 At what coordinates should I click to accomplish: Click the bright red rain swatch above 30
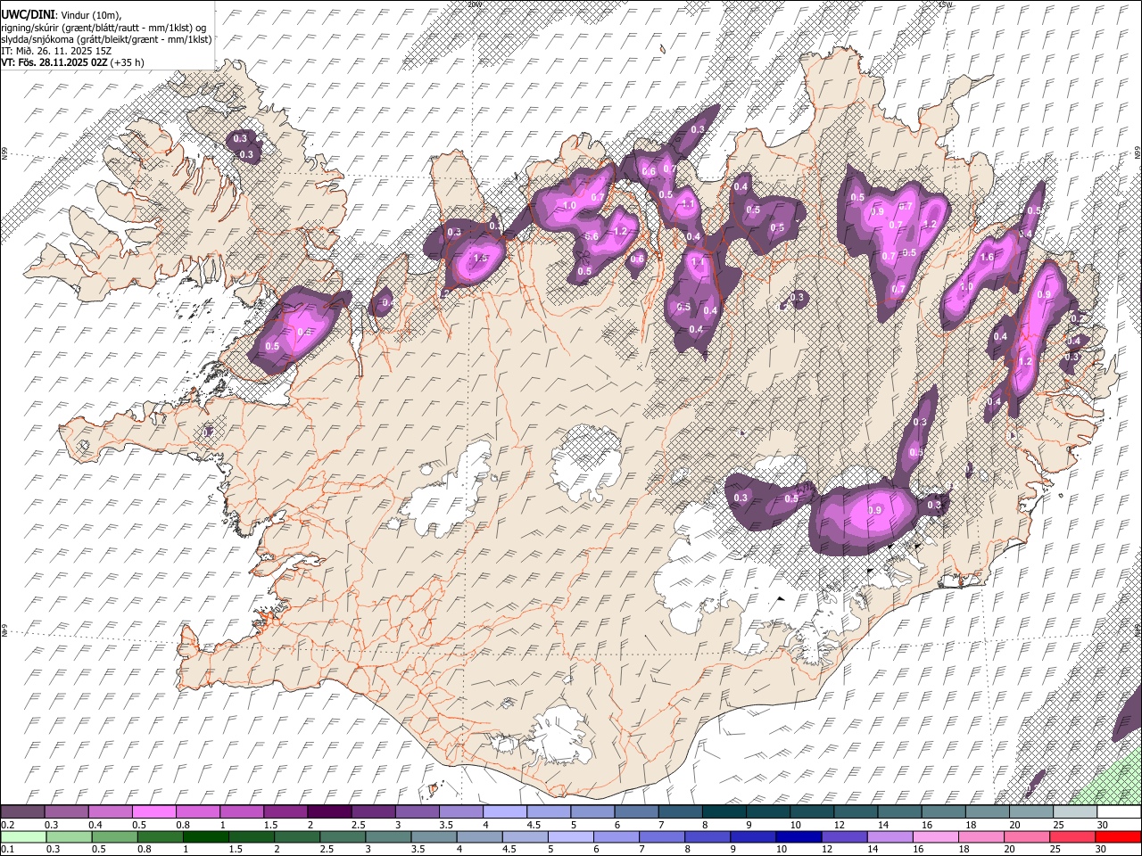tap(1118, 836)
